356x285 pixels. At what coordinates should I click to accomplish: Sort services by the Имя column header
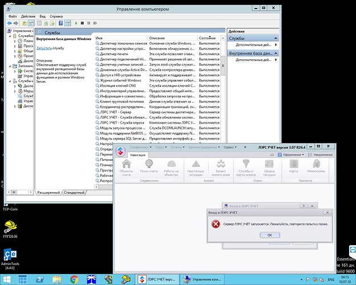coord(121,38)
